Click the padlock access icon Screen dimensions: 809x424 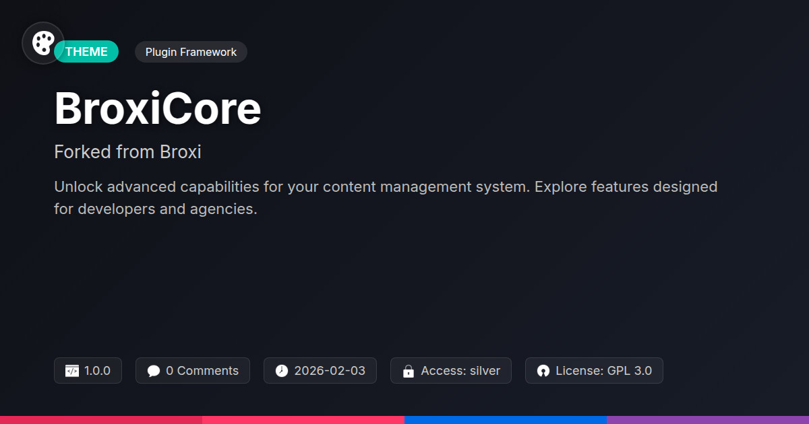(x=408, y=371)
